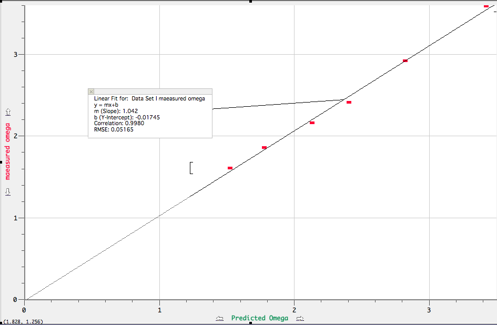Click the up arrow above the y-axis label
This screenshot has width=497, height=325.
pyautogui.click(x=7, y=111)
